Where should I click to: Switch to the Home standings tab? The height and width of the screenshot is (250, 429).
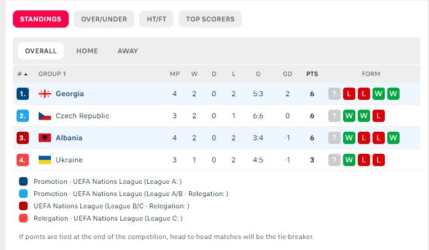(87, 51)
